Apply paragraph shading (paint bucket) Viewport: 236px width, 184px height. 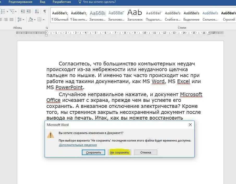(x=31, y=20)
